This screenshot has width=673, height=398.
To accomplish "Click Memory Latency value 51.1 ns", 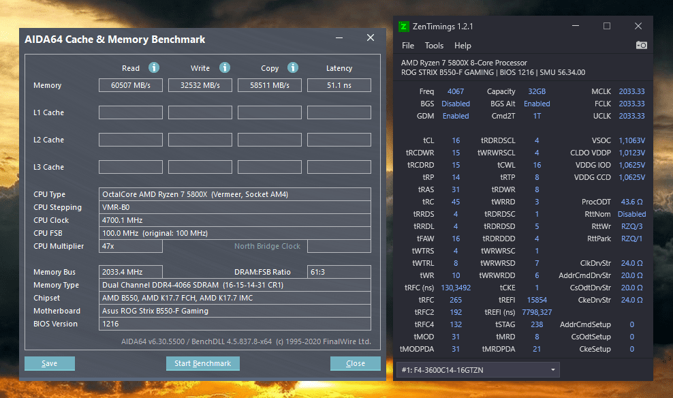I will pyautogui.click(x=339, y=85).
